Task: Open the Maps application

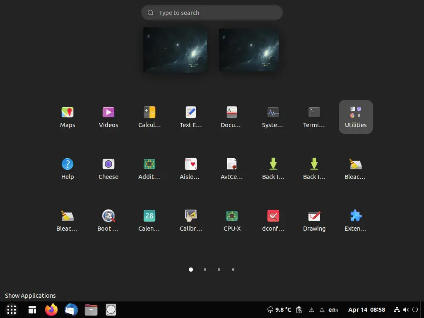Action: click(67, 117)
